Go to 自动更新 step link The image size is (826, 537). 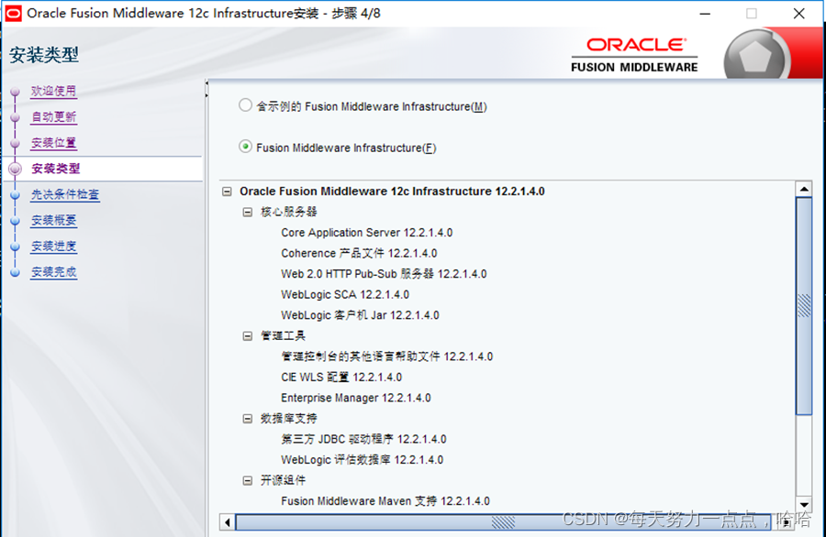pos(54,116)
